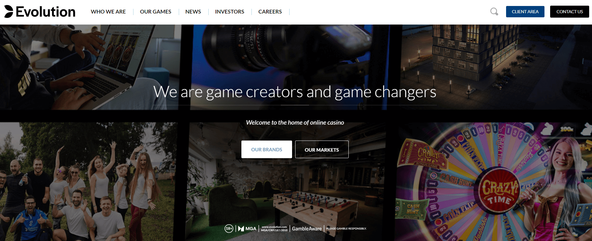
Task: Open the Our Games menu
Action: [x=155, y=12]
